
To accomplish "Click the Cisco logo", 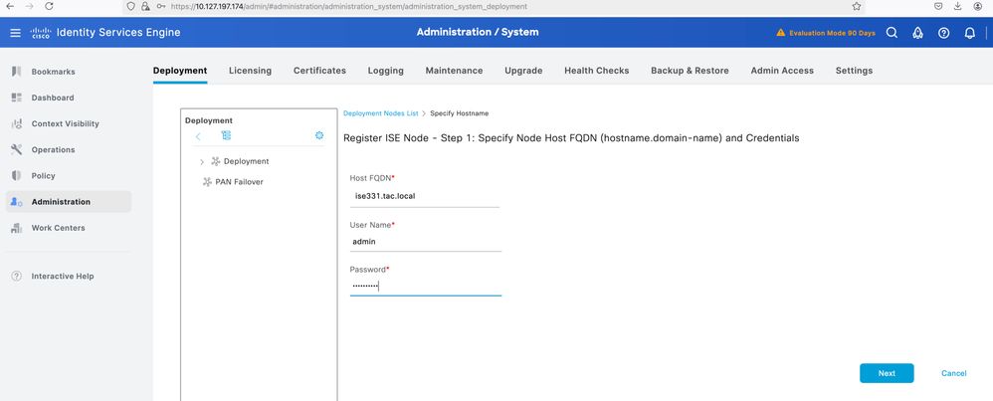I will pyautogui.click(x=41, y=33).
